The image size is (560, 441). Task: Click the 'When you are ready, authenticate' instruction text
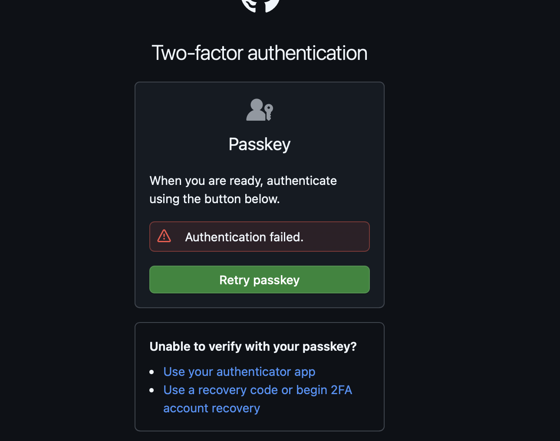[x=243, y=181]
